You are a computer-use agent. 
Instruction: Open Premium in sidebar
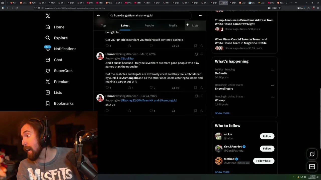(57, 82)
